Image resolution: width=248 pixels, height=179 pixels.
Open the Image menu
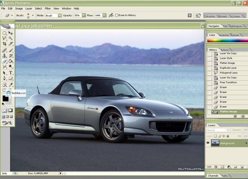pos(19,8)
